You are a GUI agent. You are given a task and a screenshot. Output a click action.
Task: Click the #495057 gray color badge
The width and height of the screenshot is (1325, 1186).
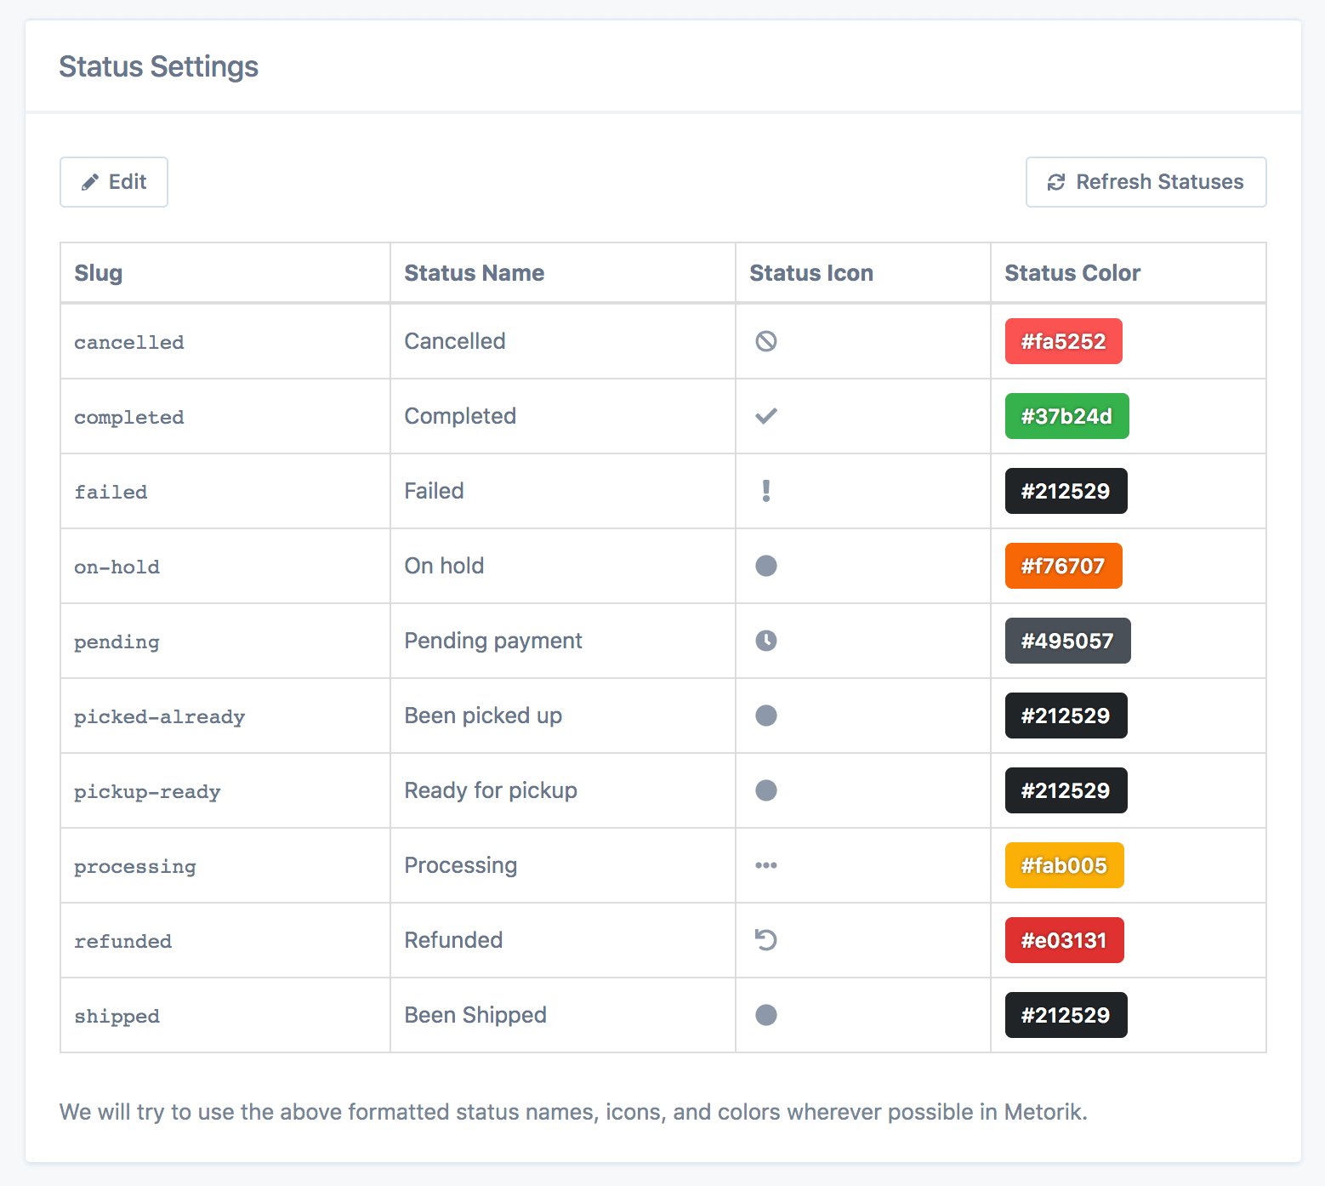click(1067, 641)
